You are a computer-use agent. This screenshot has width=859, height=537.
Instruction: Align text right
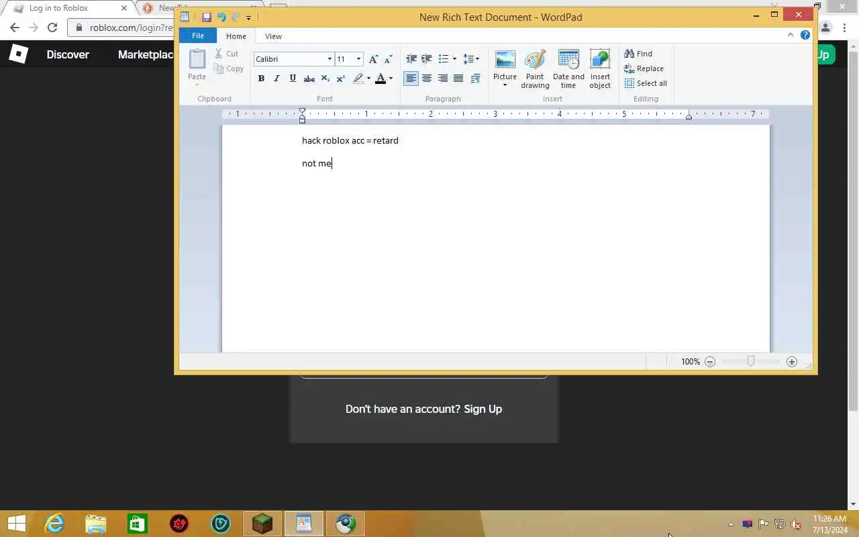443,79
